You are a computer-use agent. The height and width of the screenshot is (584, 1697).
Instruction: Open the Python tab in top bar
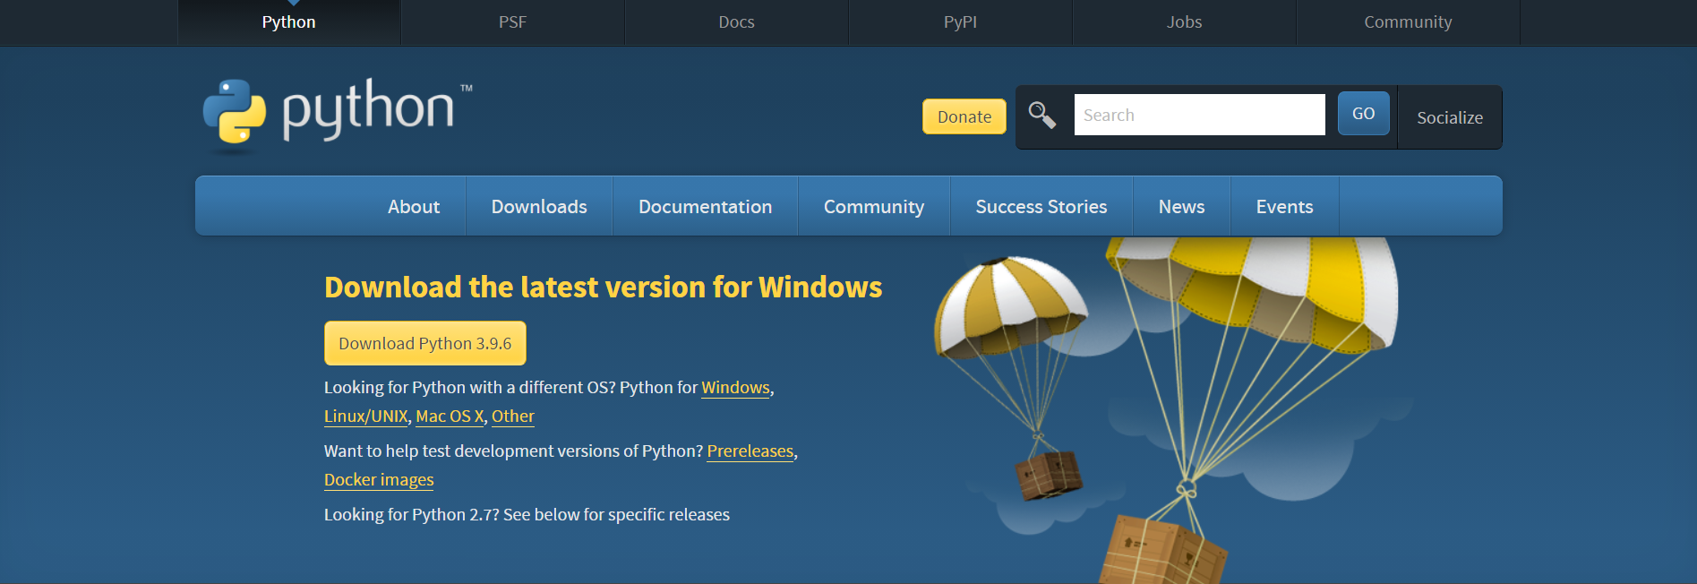click(288, 22)
